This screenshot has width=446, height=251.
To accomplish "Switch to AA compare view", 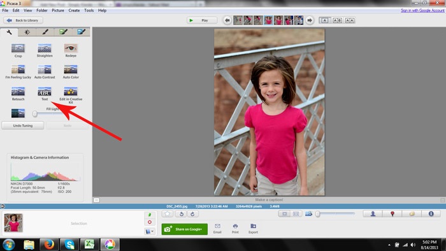I will 350,20.
